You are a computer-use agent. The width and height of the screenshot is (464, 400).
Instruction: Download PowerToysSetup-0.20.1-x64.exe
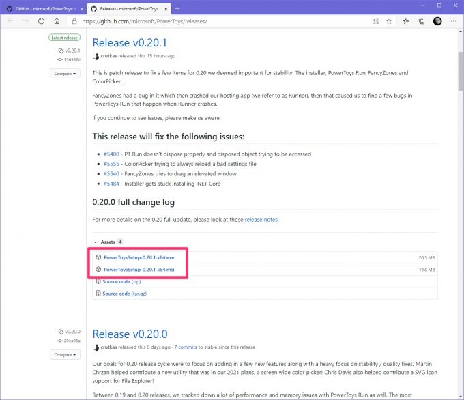coord(139,257)
